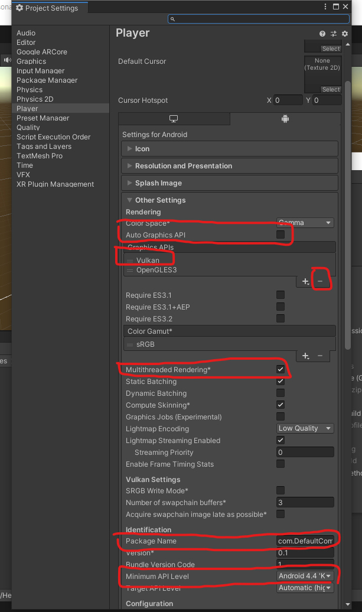Click the Package Name field
The image size is (362, 612).
coord(305,541)
